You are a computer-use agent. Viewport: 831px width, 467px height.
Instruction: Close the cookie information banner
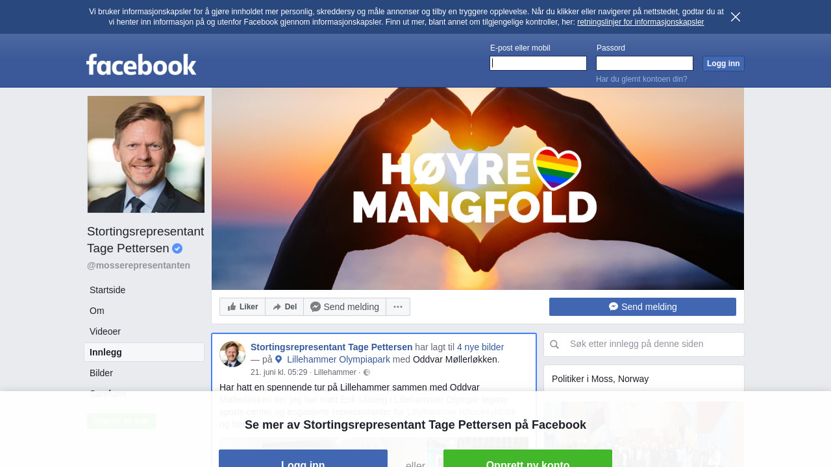736,17
